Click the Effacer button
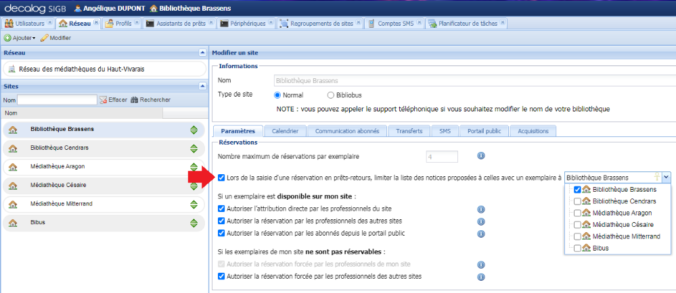Screen dimensions: 676x293 tap(114, 100)
